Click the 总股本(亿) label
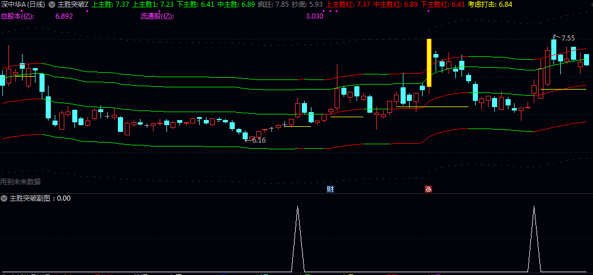The height and width of the screenshot is (275, 593). [17, 16]
